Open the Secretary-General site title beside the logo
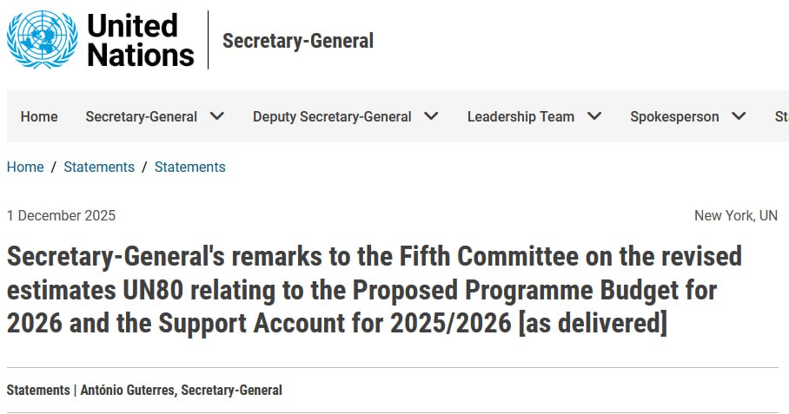The width and height of the screenshot is (789, 414). pos(297,41)
